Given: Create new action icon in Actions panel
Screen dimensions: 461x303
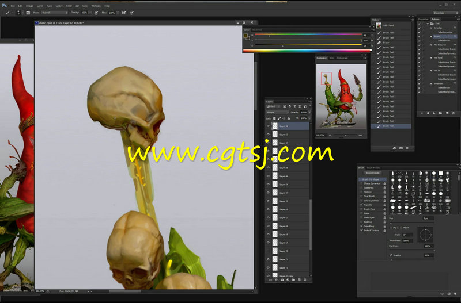Looking at the screenshot, I should [447, 113].
